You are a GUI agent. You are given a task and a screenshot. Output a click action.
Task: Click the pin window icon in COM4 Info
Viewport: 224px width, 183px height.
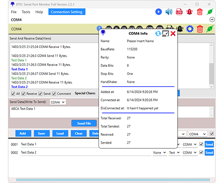click(x=165, y=33)
